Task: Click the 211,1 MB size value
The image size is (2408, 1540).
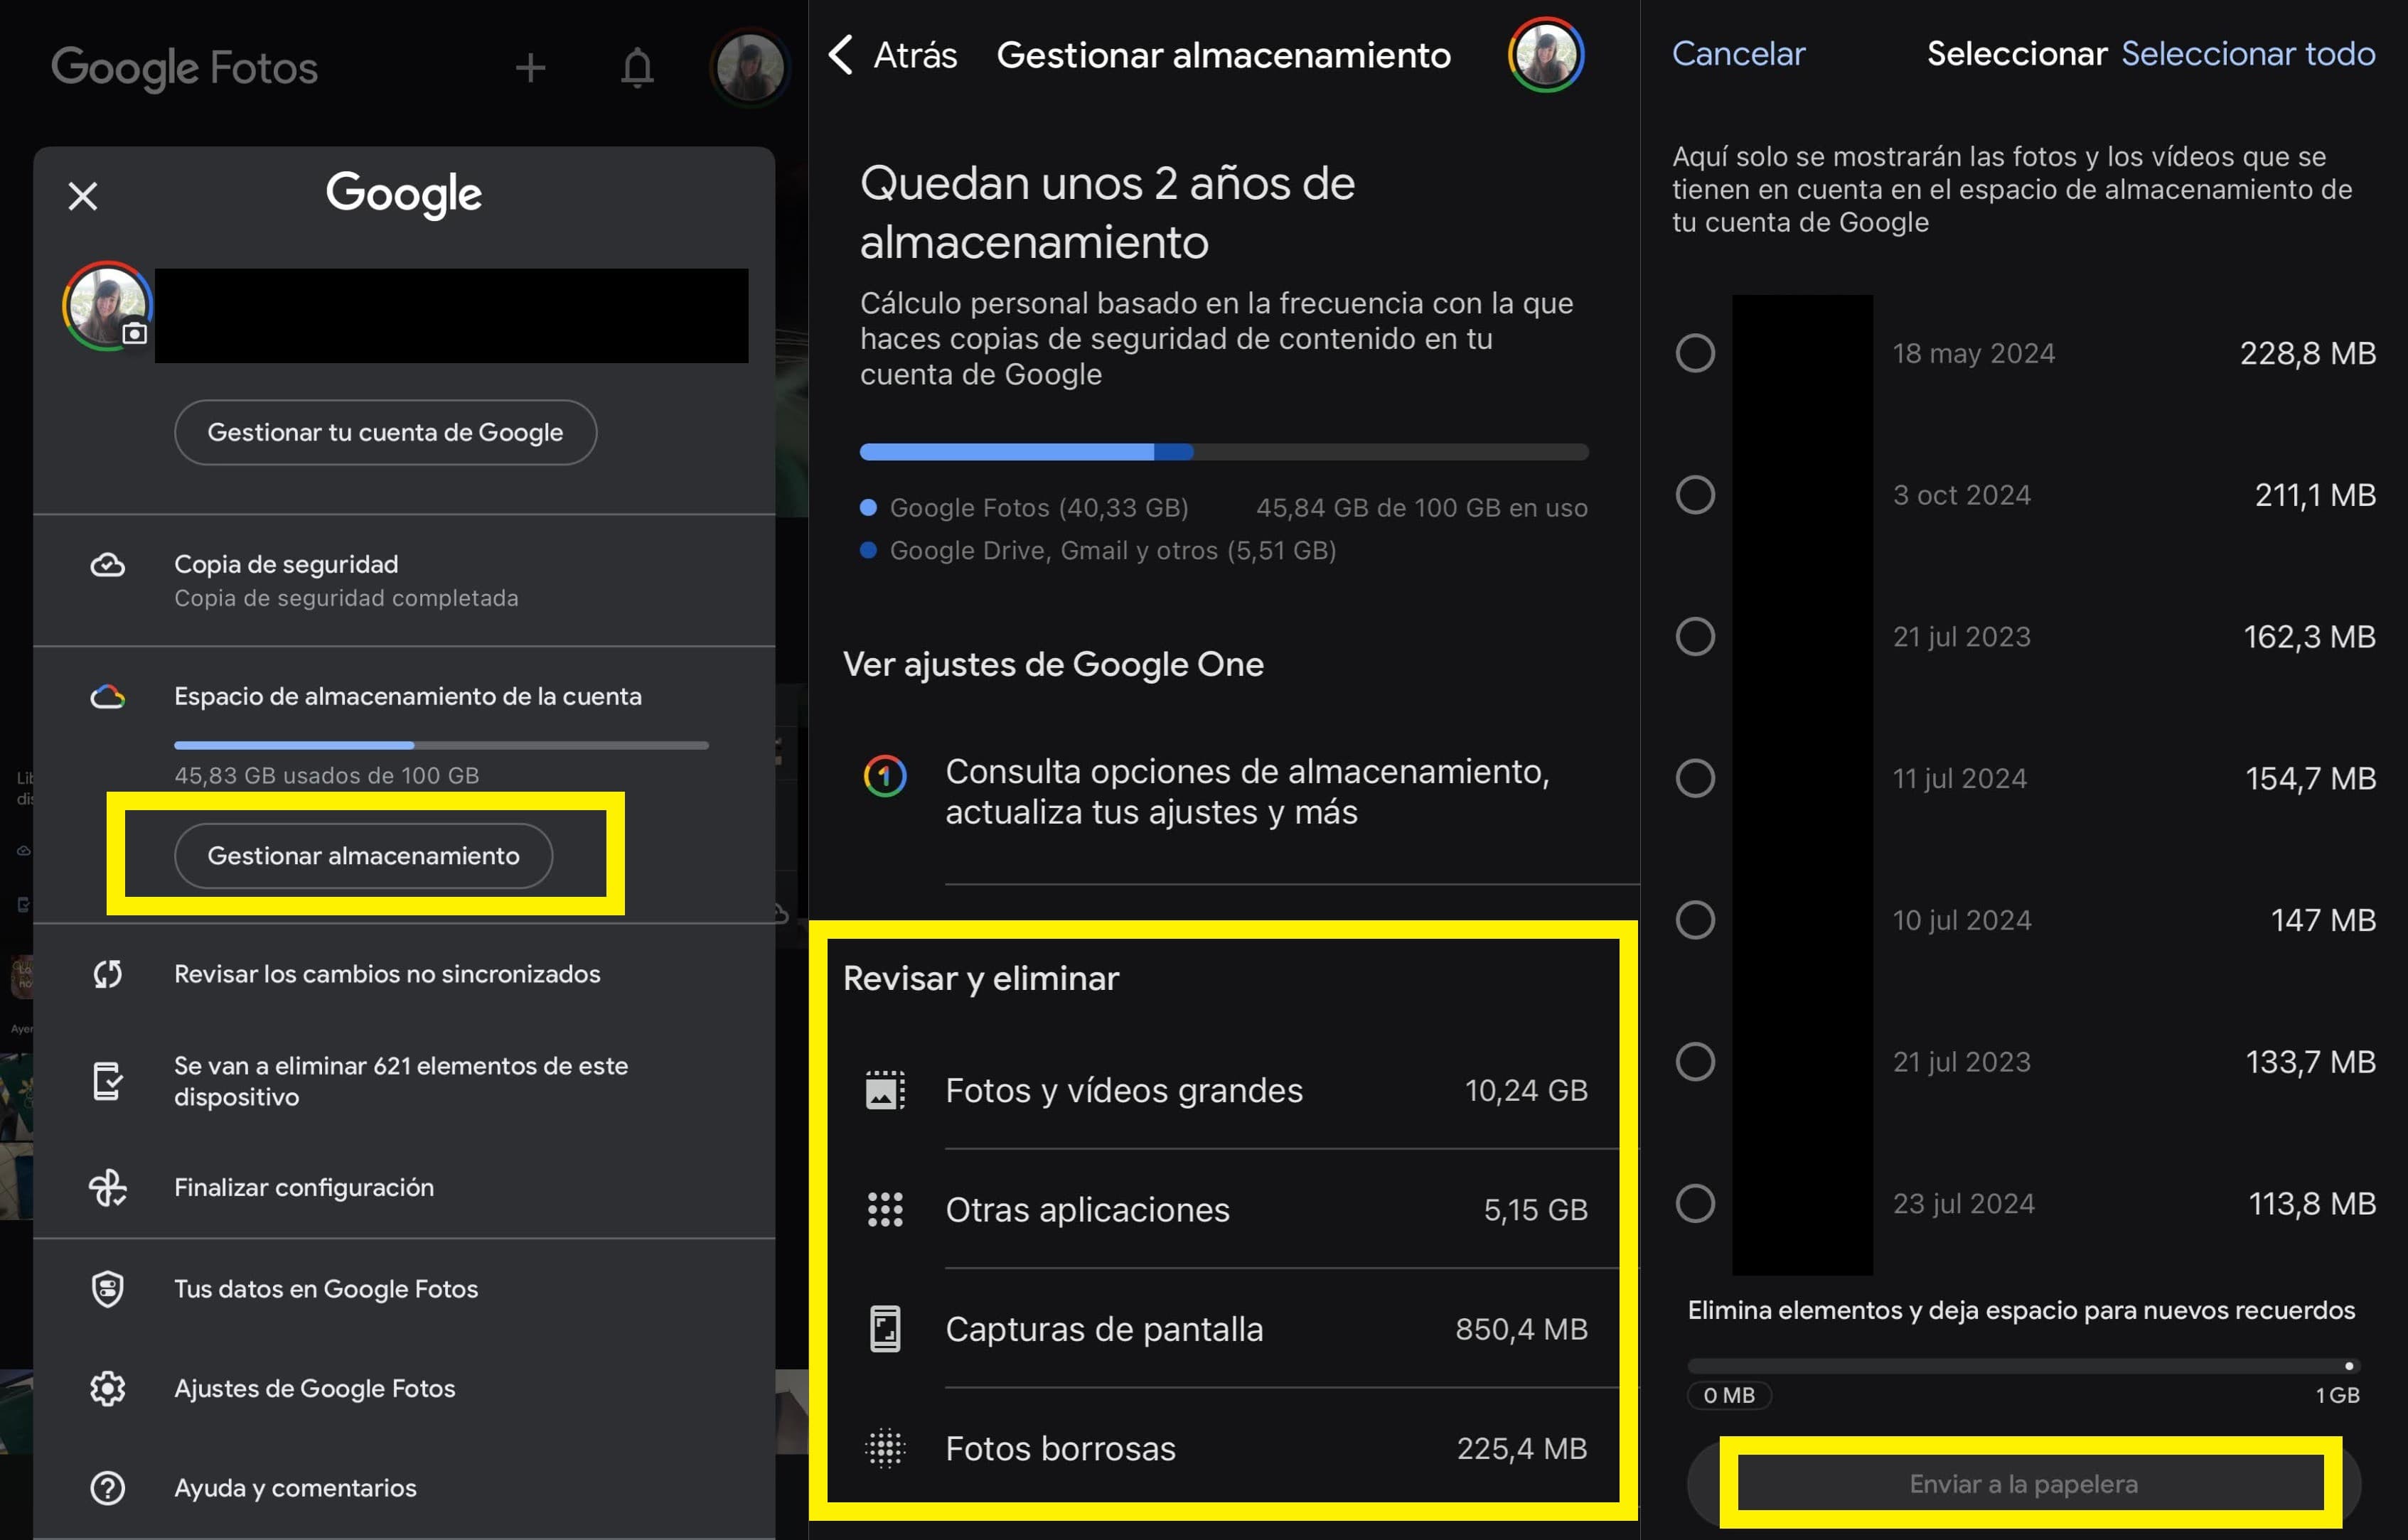Action: pyautogui.click(x=2314, y=495)
